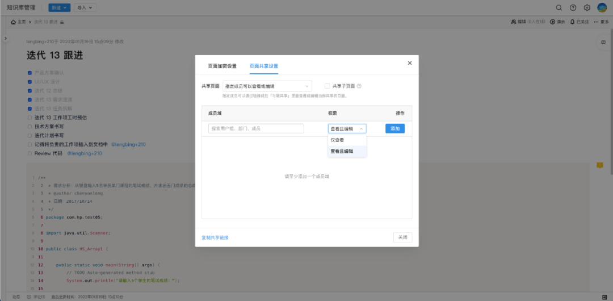Click the home icon in breadcrumb
613x301 pixels.
coord(13,22)
